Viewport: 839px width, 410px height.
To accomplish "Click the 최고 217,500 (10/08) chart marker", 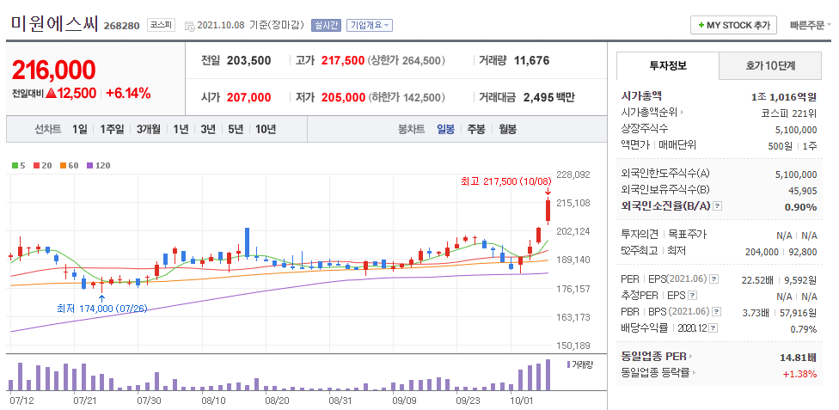I will tap(505, 182).
